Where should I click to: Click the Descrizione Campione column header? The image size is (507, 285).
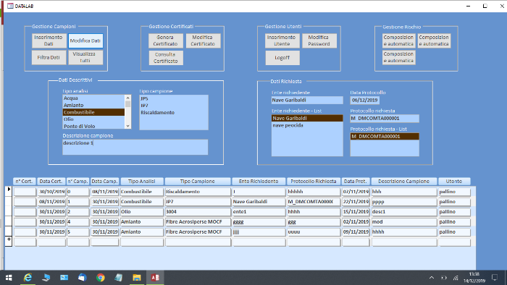[404, 182]
